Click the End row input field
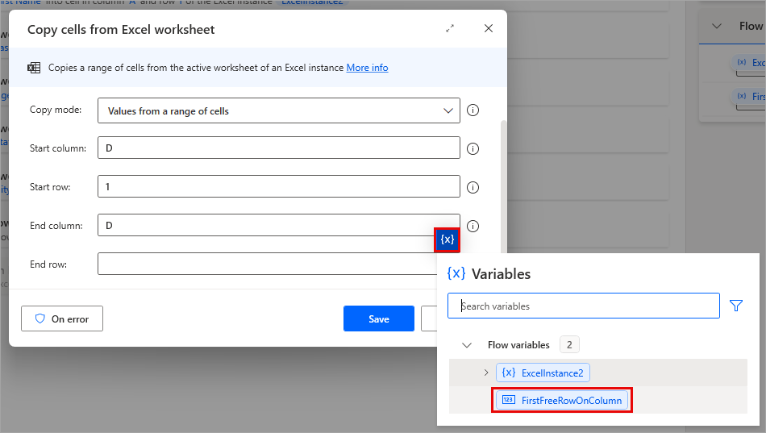This screenshot has width=766, height=433. [268, 264]
